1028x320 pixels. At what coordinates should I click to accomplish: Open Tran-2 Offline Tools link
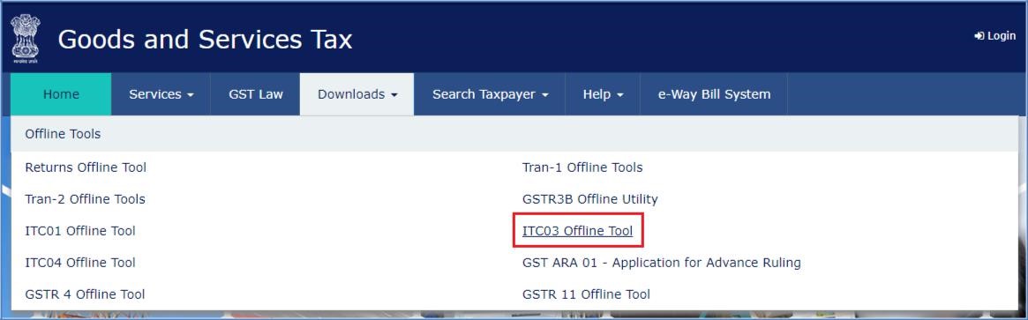86,199
